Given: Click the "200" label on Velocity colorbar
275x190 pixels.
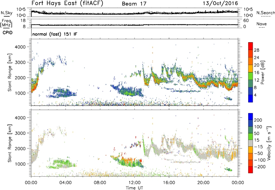Looking at the screenshot, I should (258, 120).
